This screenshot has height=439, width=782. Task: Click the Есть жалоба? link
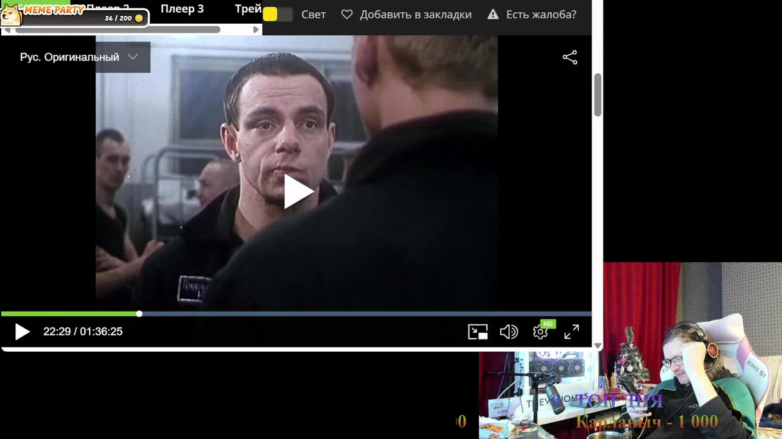click(541, 14)
